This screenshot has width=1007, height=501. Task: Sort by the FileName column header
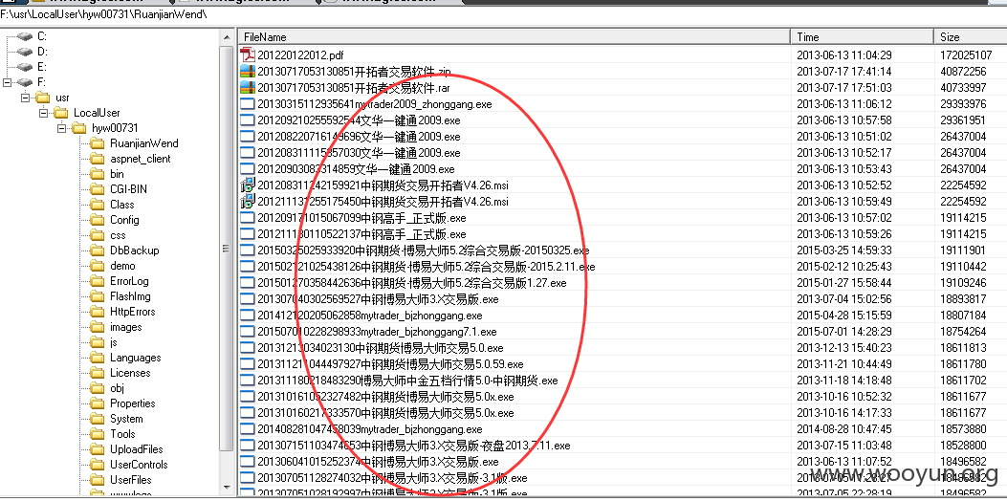(514, 37)
